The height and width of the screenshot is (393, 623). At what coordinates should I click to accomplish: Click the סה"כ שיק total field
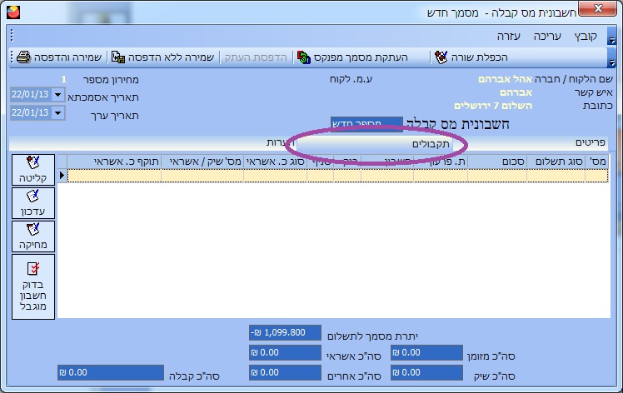426,373
